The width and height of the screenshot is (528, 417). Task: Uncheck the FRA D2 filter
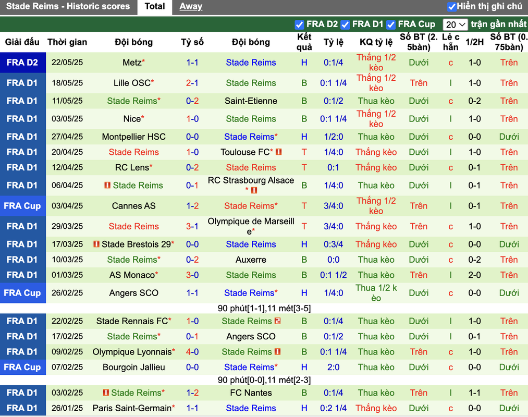click(x=299, y=24)
